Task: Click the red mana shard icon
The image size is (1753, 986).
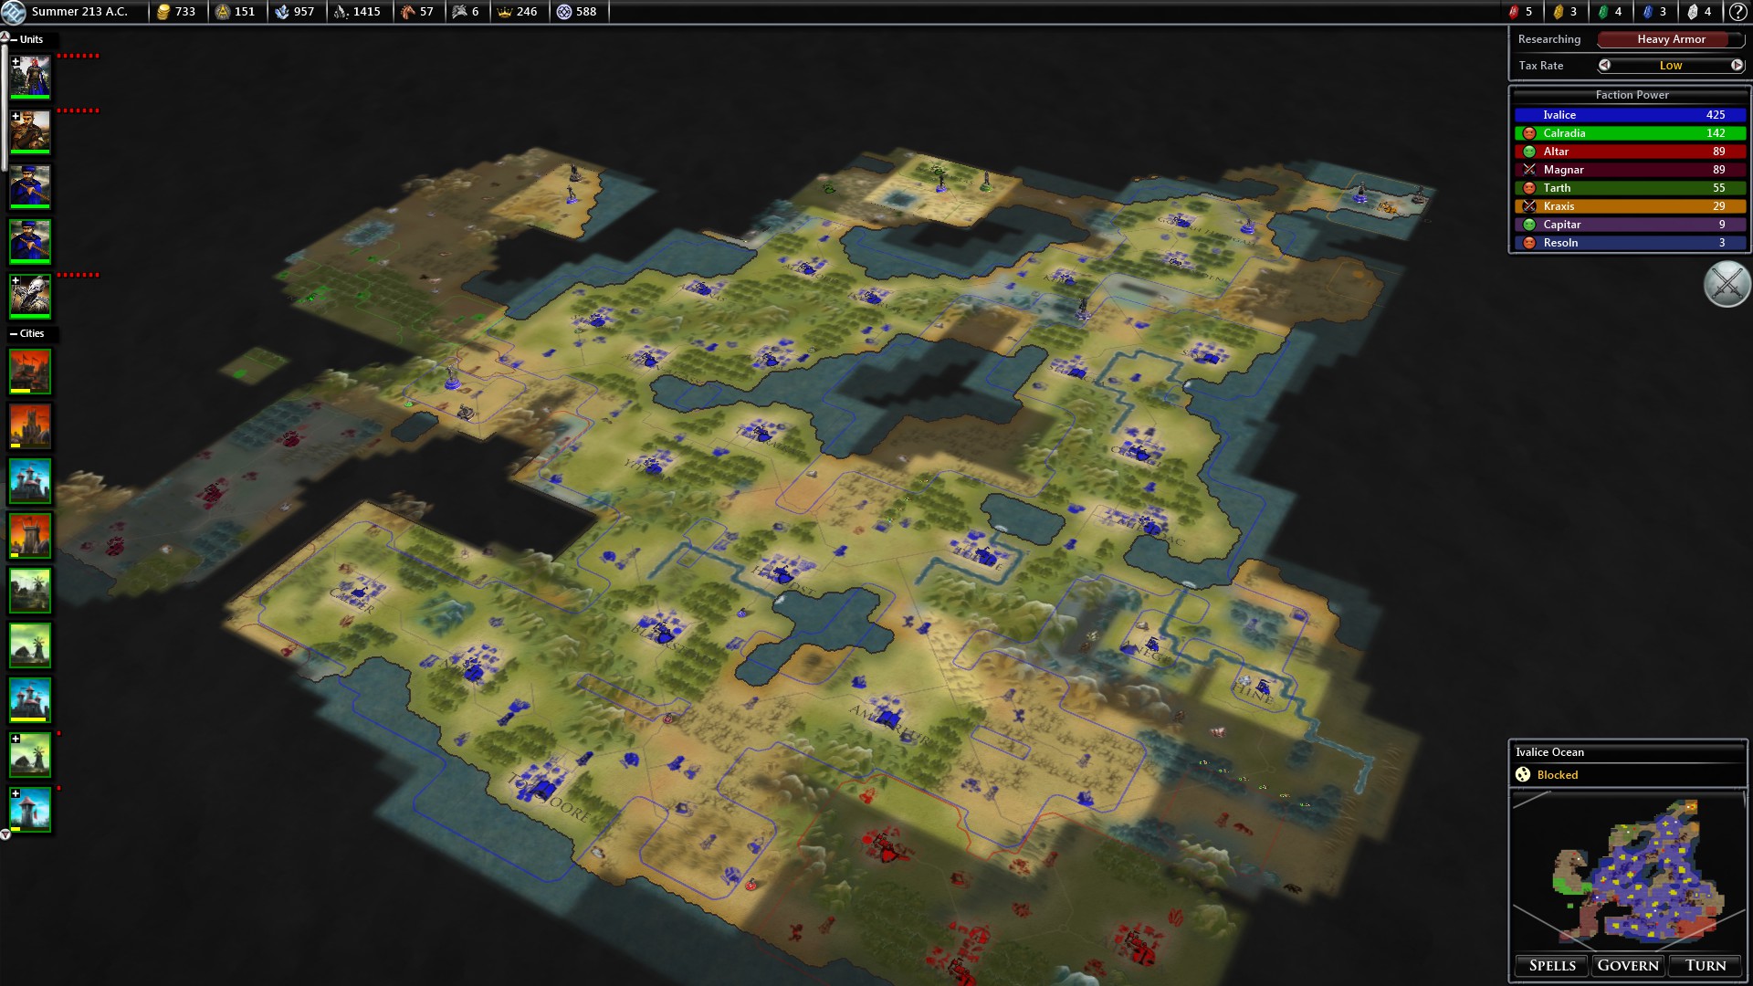Action: point(1514,12)
